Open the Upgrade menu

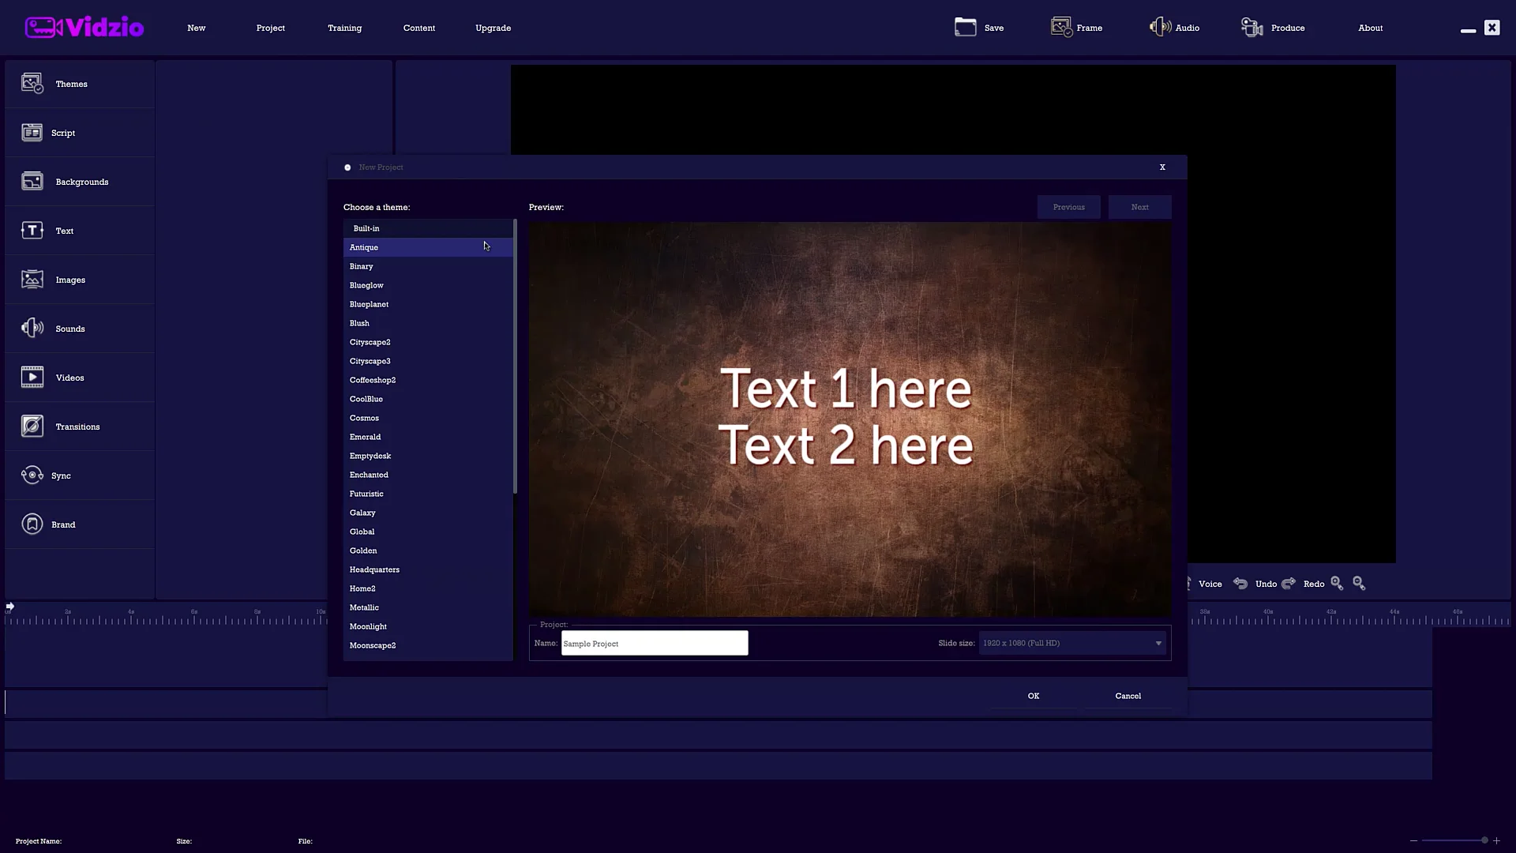point(493,28)
